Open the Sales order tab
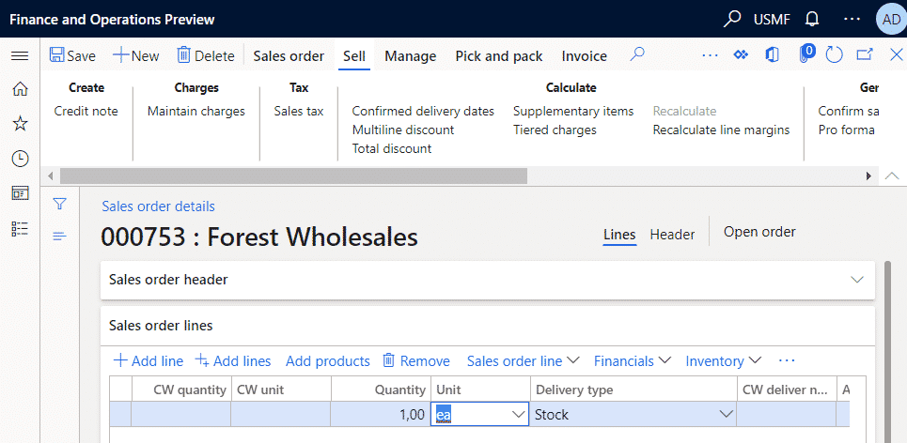Image resolution: width=907 pixels, height=443 pixels. pyautogui.click(x=289, y=56)
